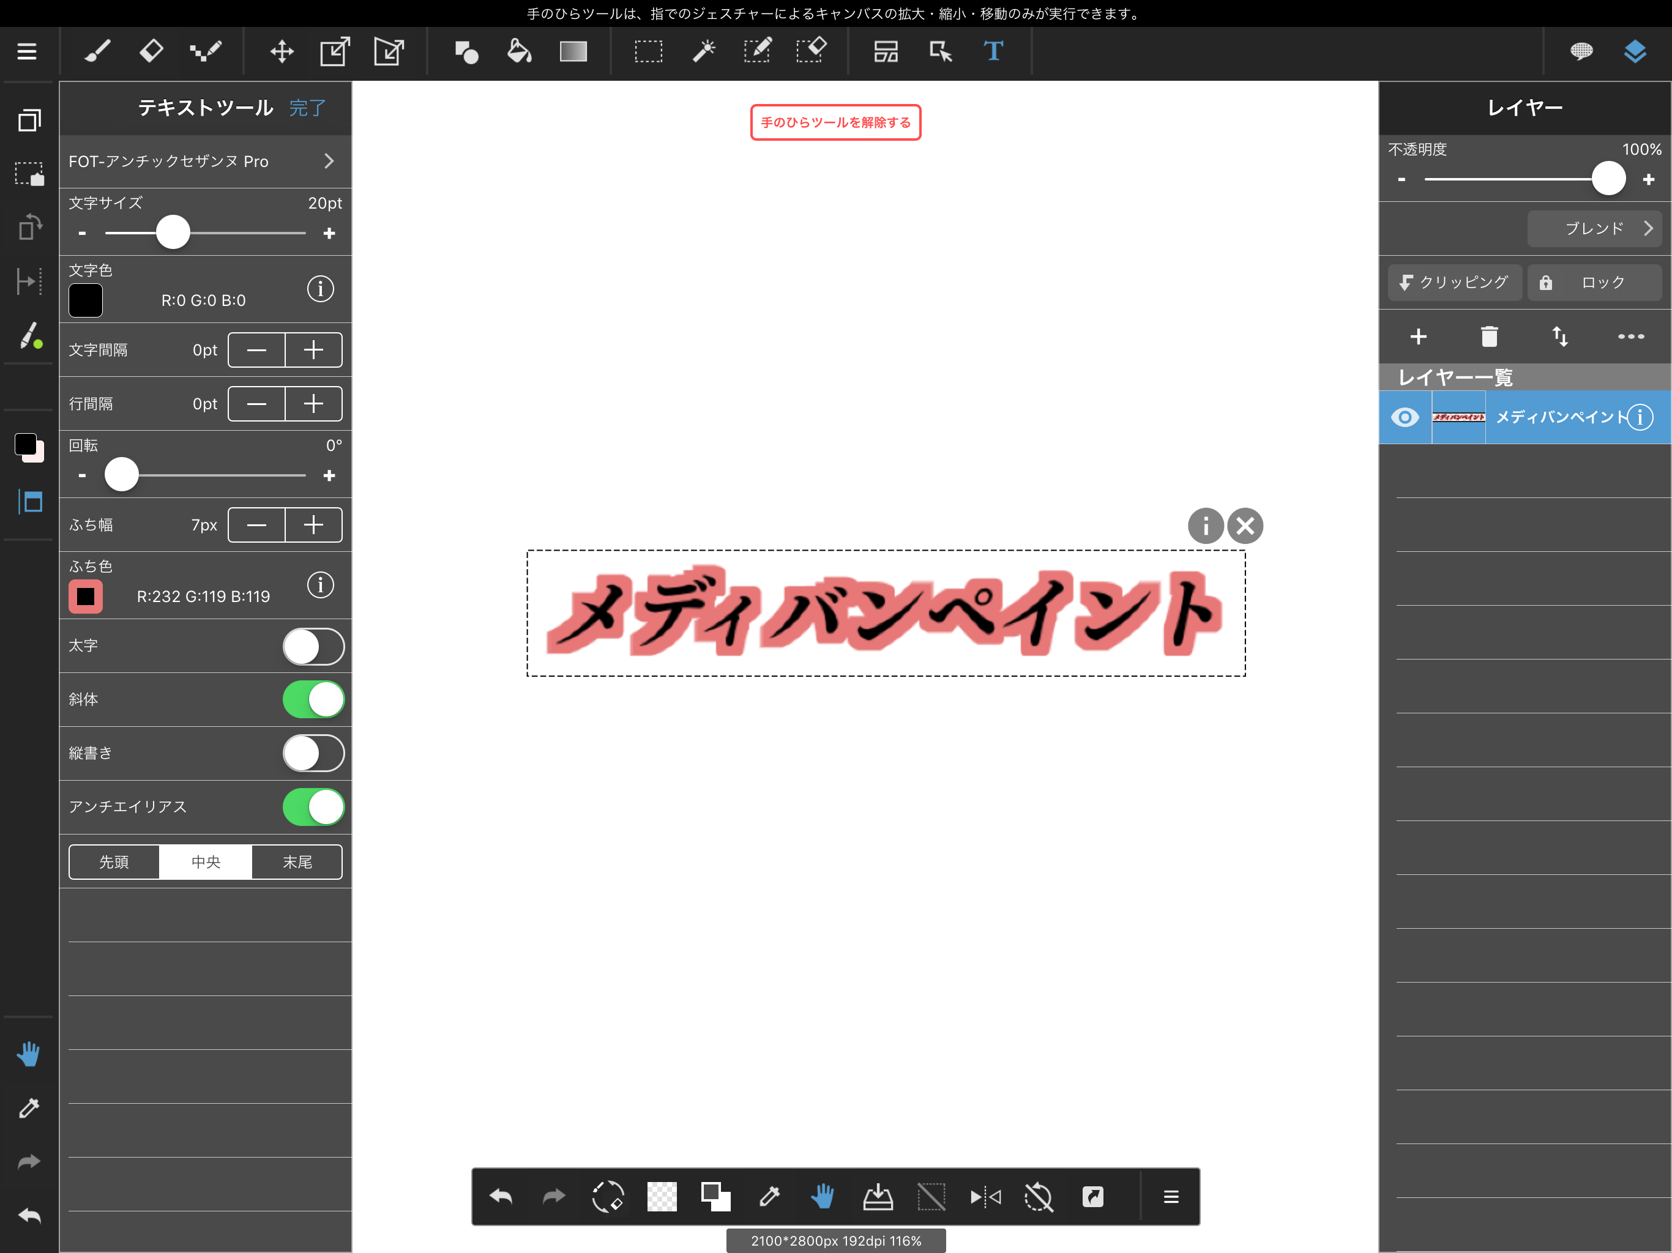
Task: Select the panel divide tool
Action: click(886, 51)
